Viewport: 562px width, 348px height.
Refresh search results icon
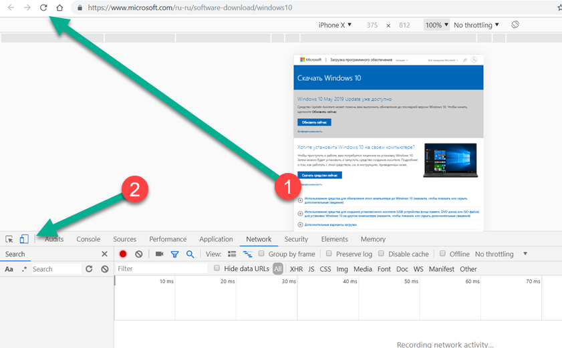coord(89,269)
